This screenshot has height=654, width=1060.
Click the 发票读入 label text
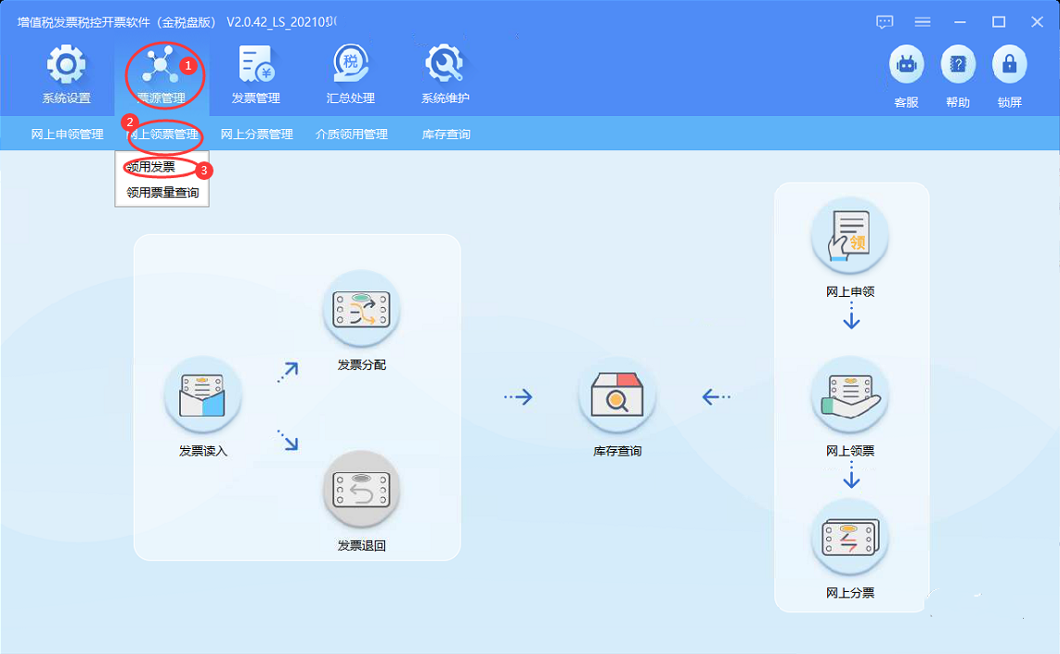tap(202, 451)
